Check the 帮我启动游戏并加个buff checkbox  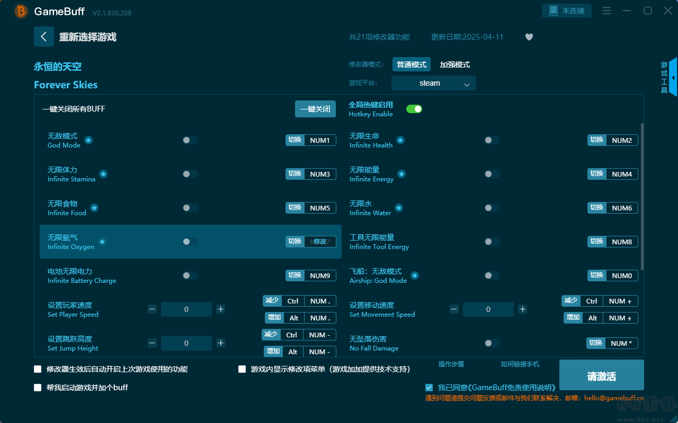coord(38,388)
